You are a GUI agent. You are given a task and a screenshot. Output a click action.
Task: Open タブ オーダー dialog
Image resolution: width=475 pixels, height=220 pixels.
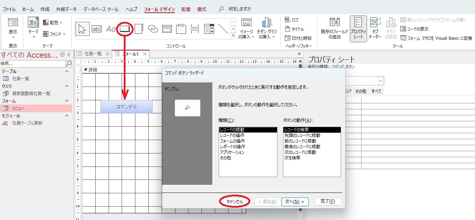pyautogui.click(x=375, y=28)
